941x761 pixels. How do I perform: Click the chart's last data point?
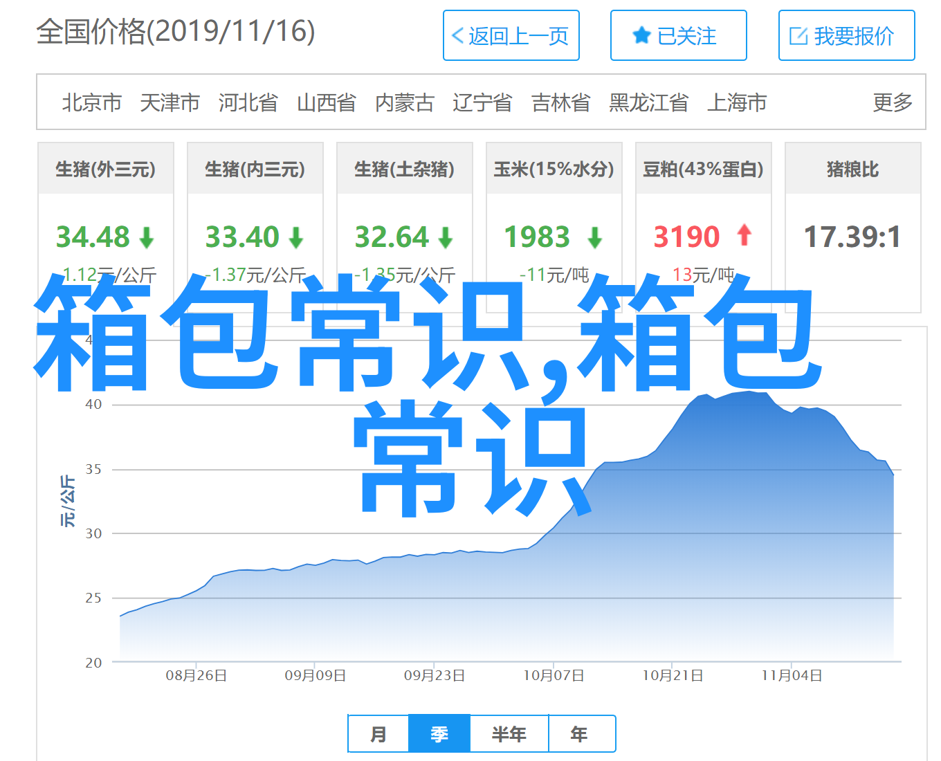893,475
